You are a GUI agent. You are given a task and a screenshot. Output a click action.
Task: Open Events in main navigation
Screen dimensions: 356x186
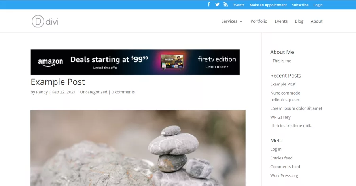click(x=281, y=21)
